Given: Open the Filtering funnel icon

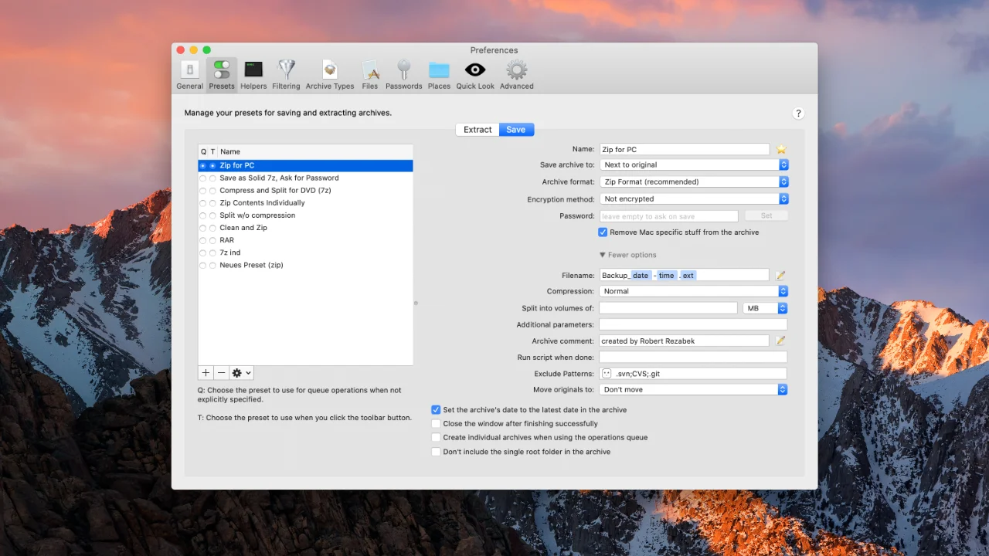Looking at the screenshot, I should [x=286, y=74].
